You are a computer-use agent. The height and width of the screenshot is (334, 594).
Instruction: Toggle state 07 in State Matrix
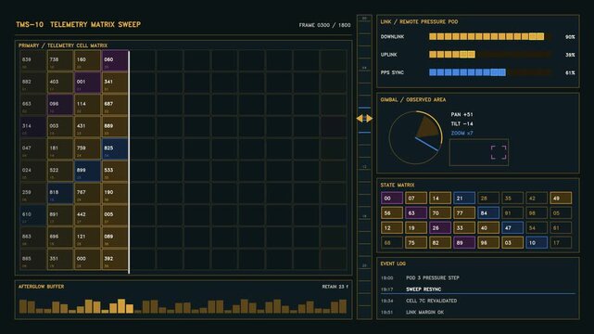click(x=416, y=198)
